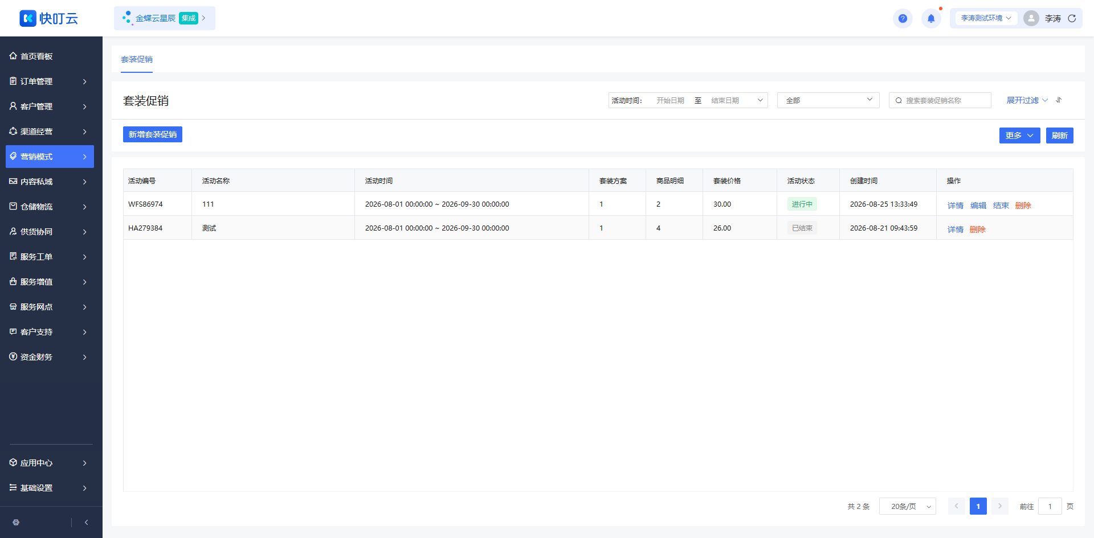Image resolution: width=1094 pixels, height=538 pixels.
Task: Open the 全部 status filter dropdown
Action: pos(828,100)
